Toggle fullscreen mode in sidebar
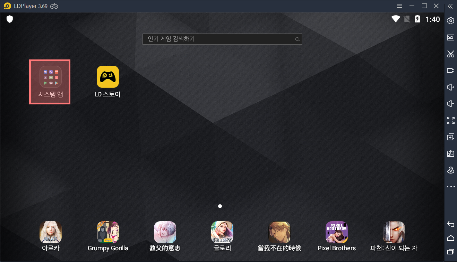Screen dimensions: 457x262 pos(451,120)
